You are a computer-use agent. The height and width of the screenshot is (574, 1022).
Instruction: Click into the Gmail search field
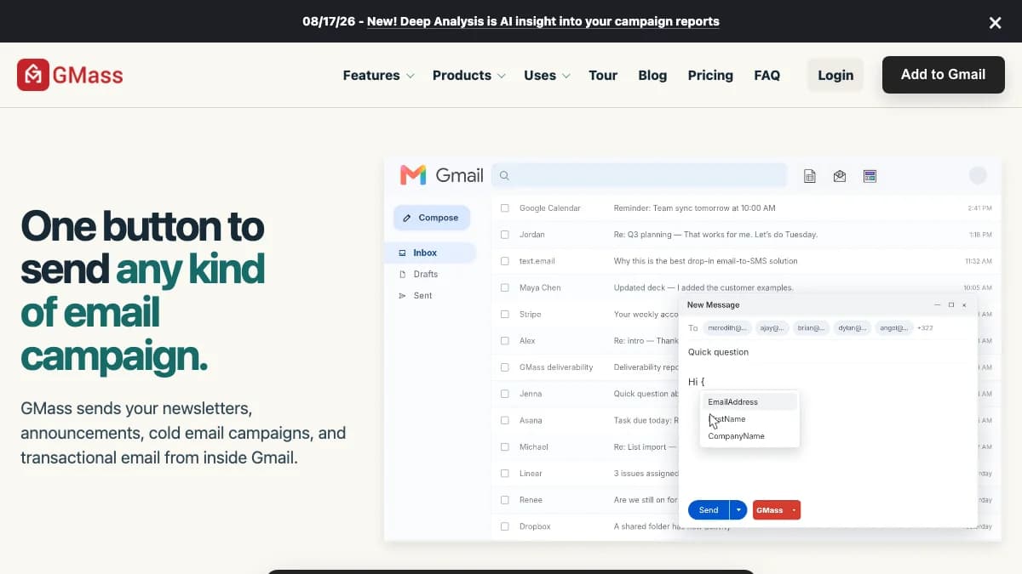[640, 176]
